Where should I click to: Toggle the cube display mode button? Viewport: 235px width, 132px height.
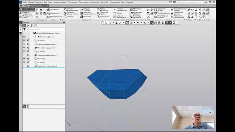[127, 23]
